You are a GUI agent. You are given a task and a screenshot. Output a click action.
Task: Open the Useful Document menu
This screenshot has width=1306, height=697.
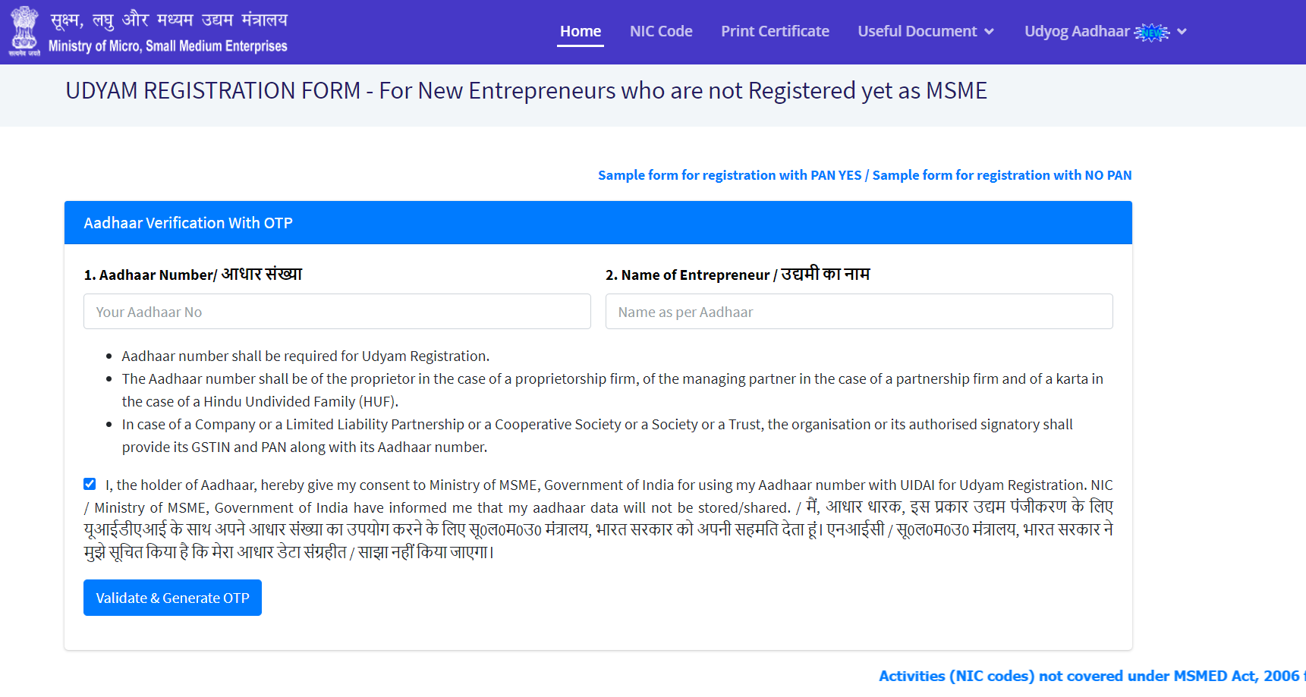917,32
